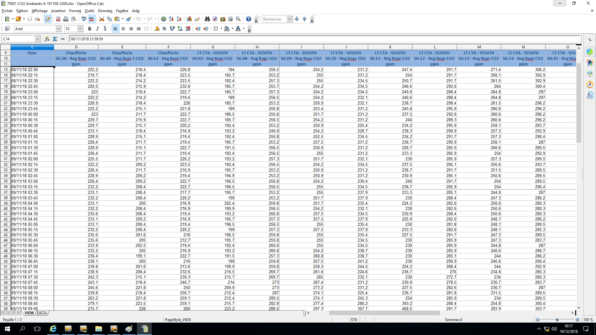Open the Font Size dropdown
The width and height of the screenshot is (596, 335).
(80, 29)
